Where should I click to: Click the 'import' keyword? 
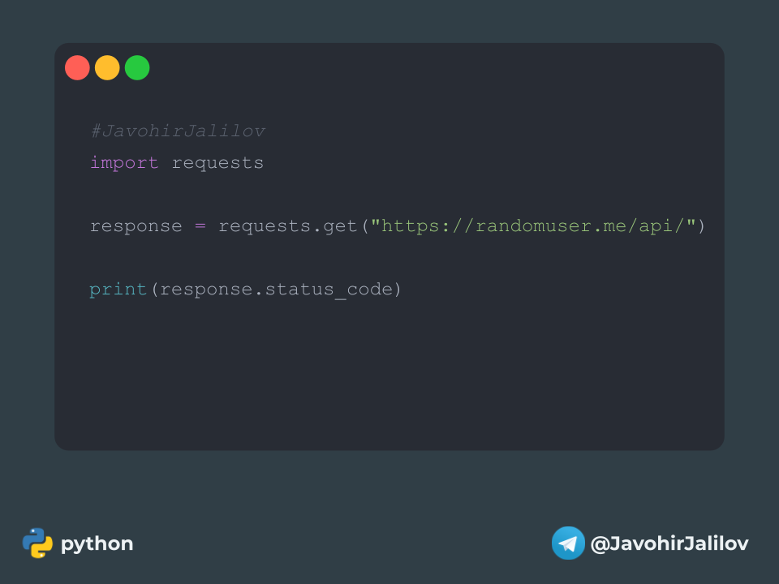pyautogui.click(x=124, y=162)
